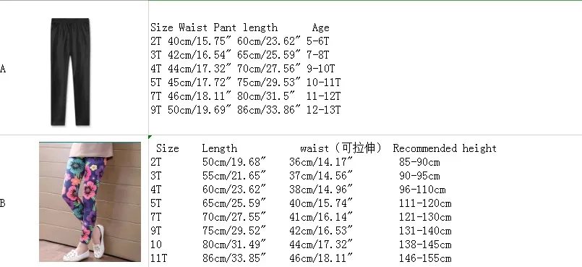This screenshot has width=582, height=267.
Task: Select the floral leggings product image
Action: point(90,202)
